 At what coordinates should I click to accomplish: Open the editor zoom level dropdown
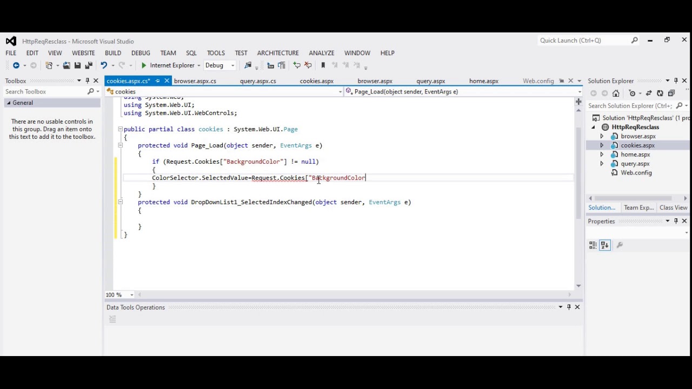point(131,295)
